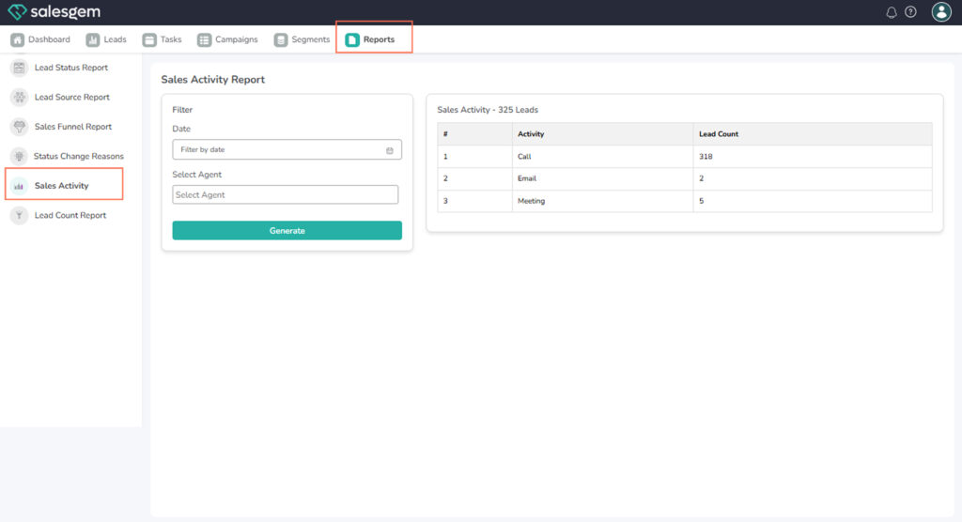Click the Lead Count Report funnel icon

[x=19, y=215]
